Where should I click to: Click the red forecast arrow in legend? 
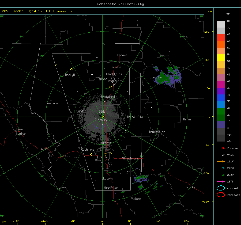coord(221,148)
